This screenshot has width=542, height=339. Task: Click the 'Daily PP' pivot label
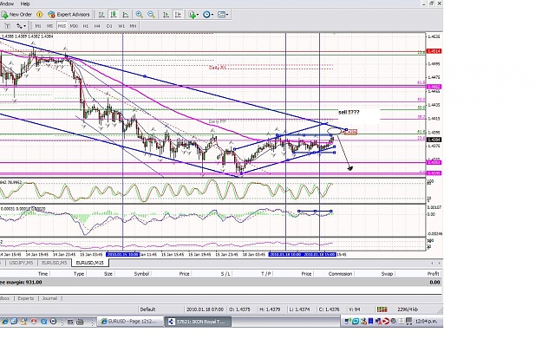218,121
